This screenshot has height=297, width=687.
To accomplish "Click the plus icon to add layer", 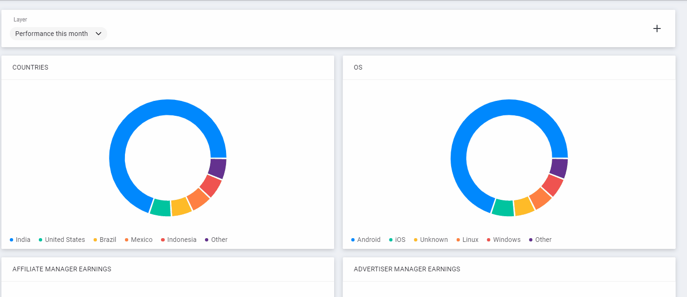I will (657, 28).
